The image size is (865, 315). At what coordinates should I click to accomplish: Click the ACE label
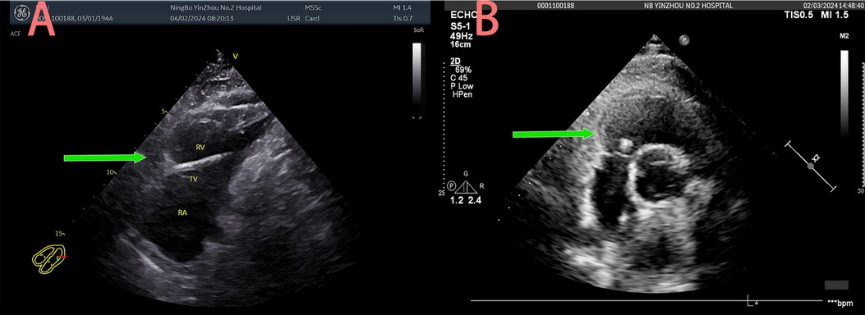pos(15,34)
